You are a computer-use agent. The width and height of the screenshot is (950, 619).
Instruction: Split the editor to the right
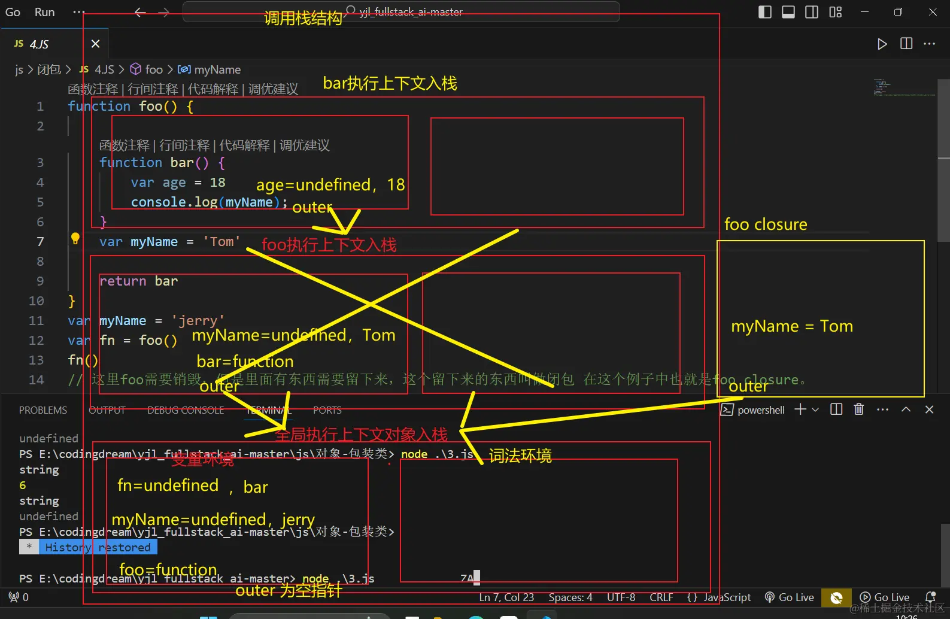pos(906,44)
